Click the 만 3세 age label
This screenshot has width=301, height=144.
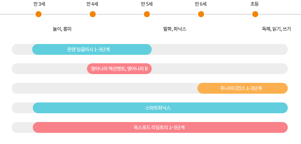pos(39,4)
